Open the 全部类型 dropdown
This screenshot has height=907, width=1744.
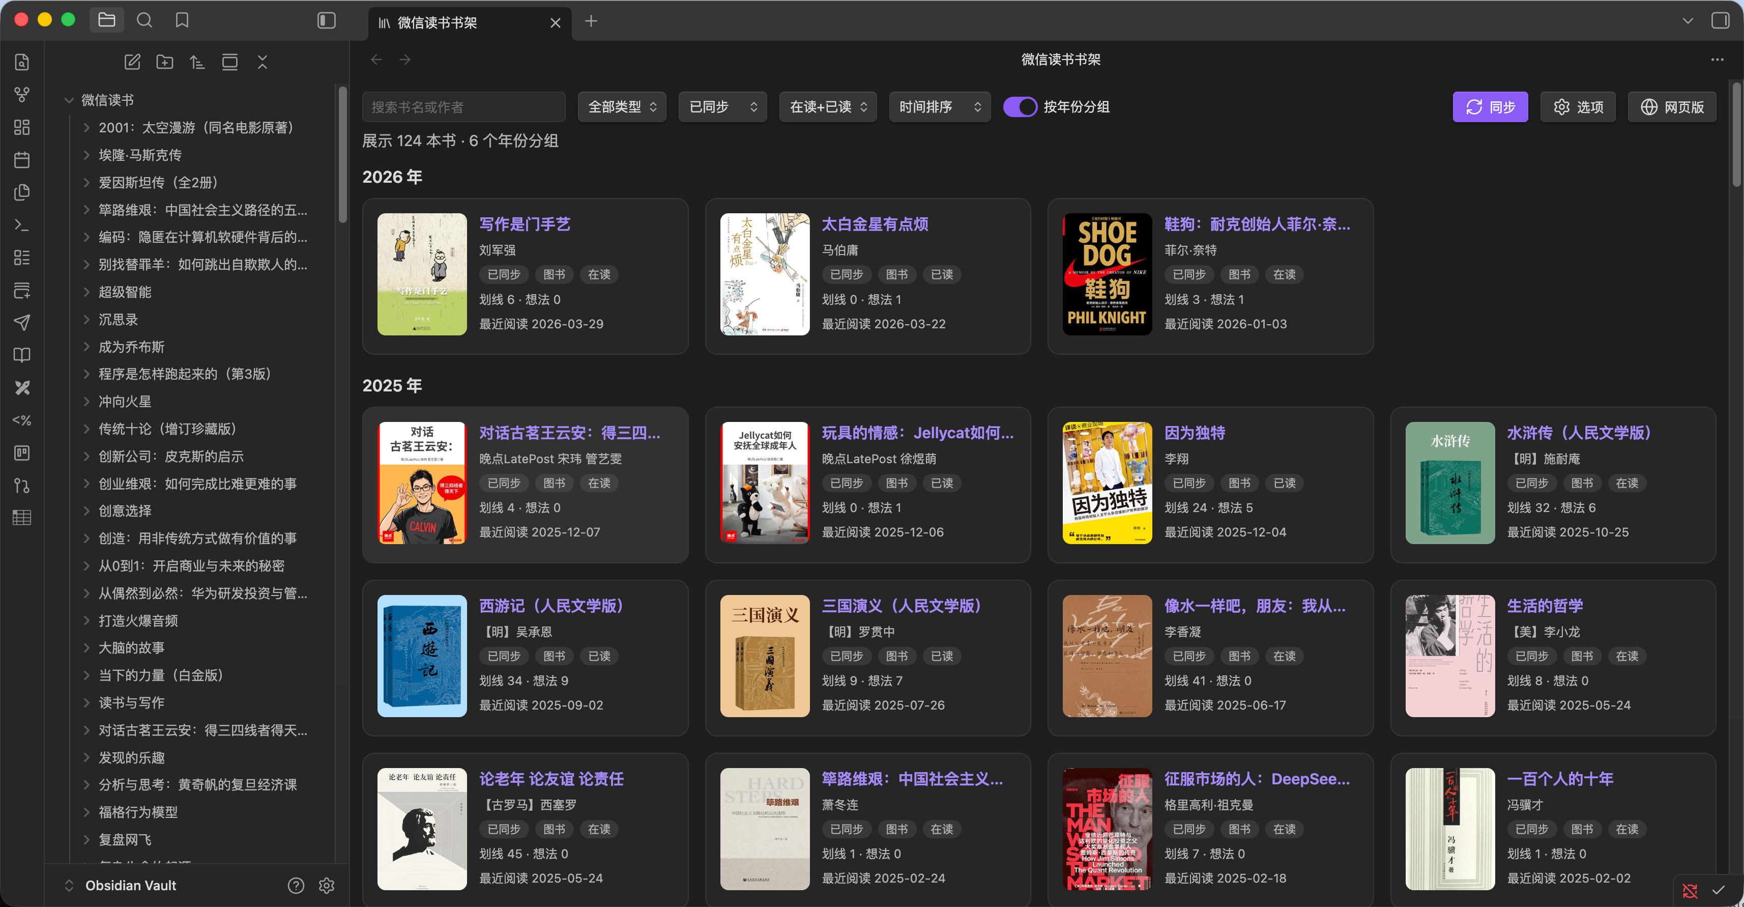tap(622, 107)
